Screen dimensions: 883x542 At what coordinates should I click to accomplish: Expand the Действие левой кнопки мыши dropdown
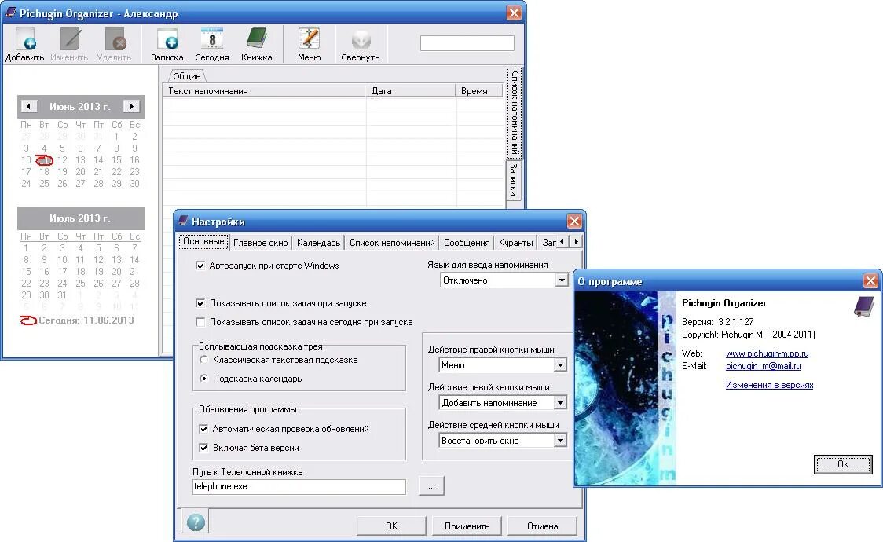click(x=560, y=403)
